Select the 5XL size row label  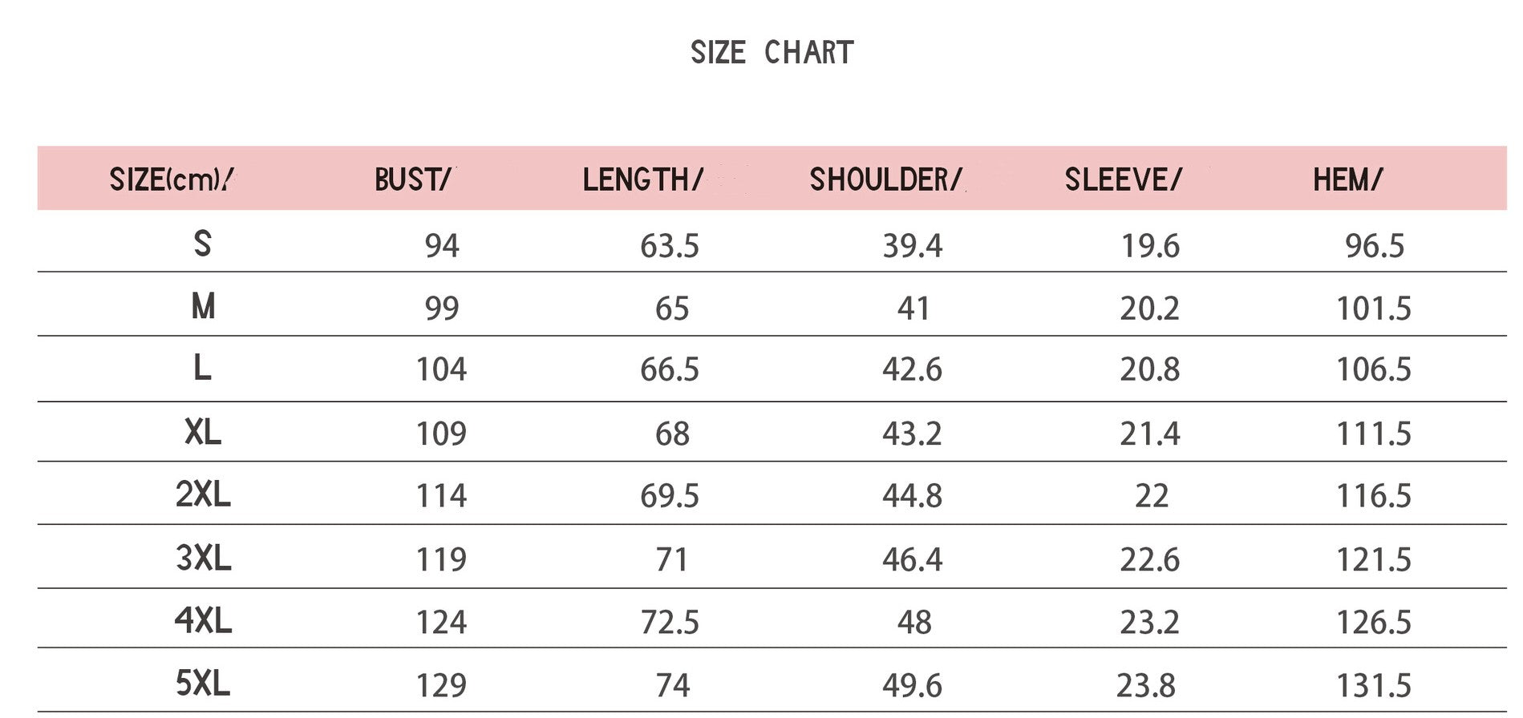click(x=203, y=684)
